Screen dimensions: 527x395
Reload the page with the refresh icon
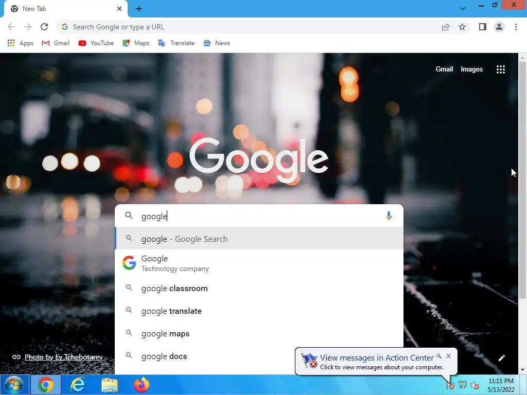(x=44, y=27)
